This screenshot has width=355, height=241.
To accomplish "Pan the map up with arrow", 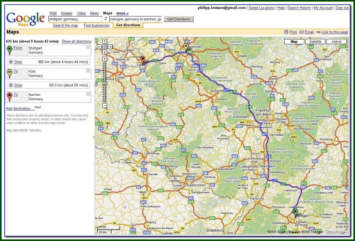I will coord(105,41).
